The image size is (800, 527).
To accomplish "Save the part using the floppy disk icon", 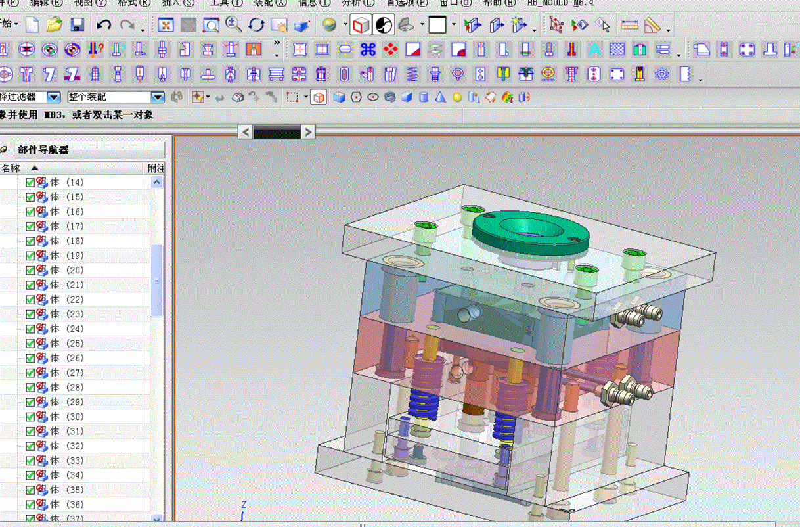I will coord(77,25).
